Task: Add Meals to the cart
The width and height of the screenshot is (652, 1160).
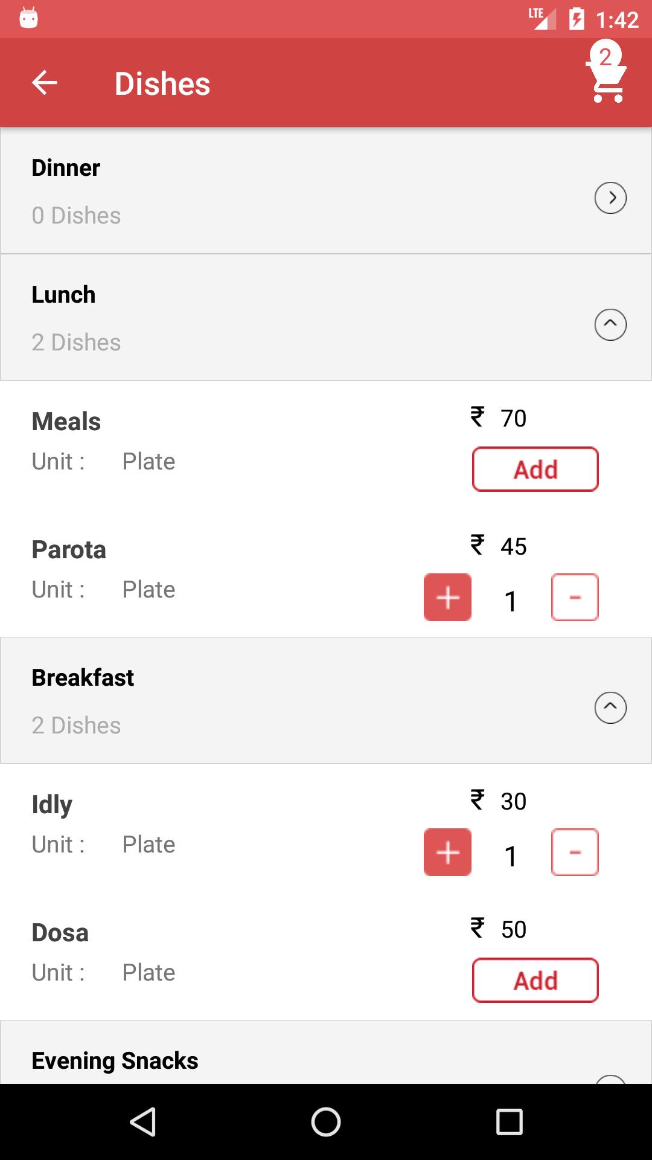Action: coord(535,469)
